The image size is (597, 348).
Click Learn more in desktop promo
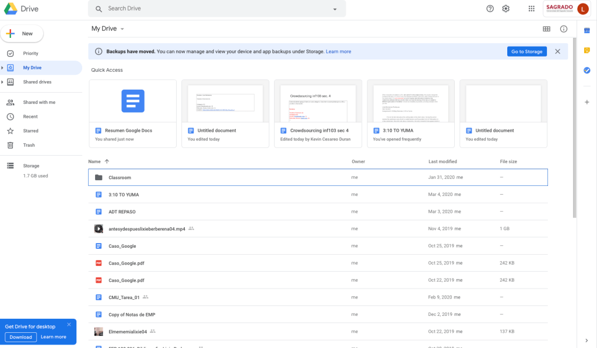[53, 337]
